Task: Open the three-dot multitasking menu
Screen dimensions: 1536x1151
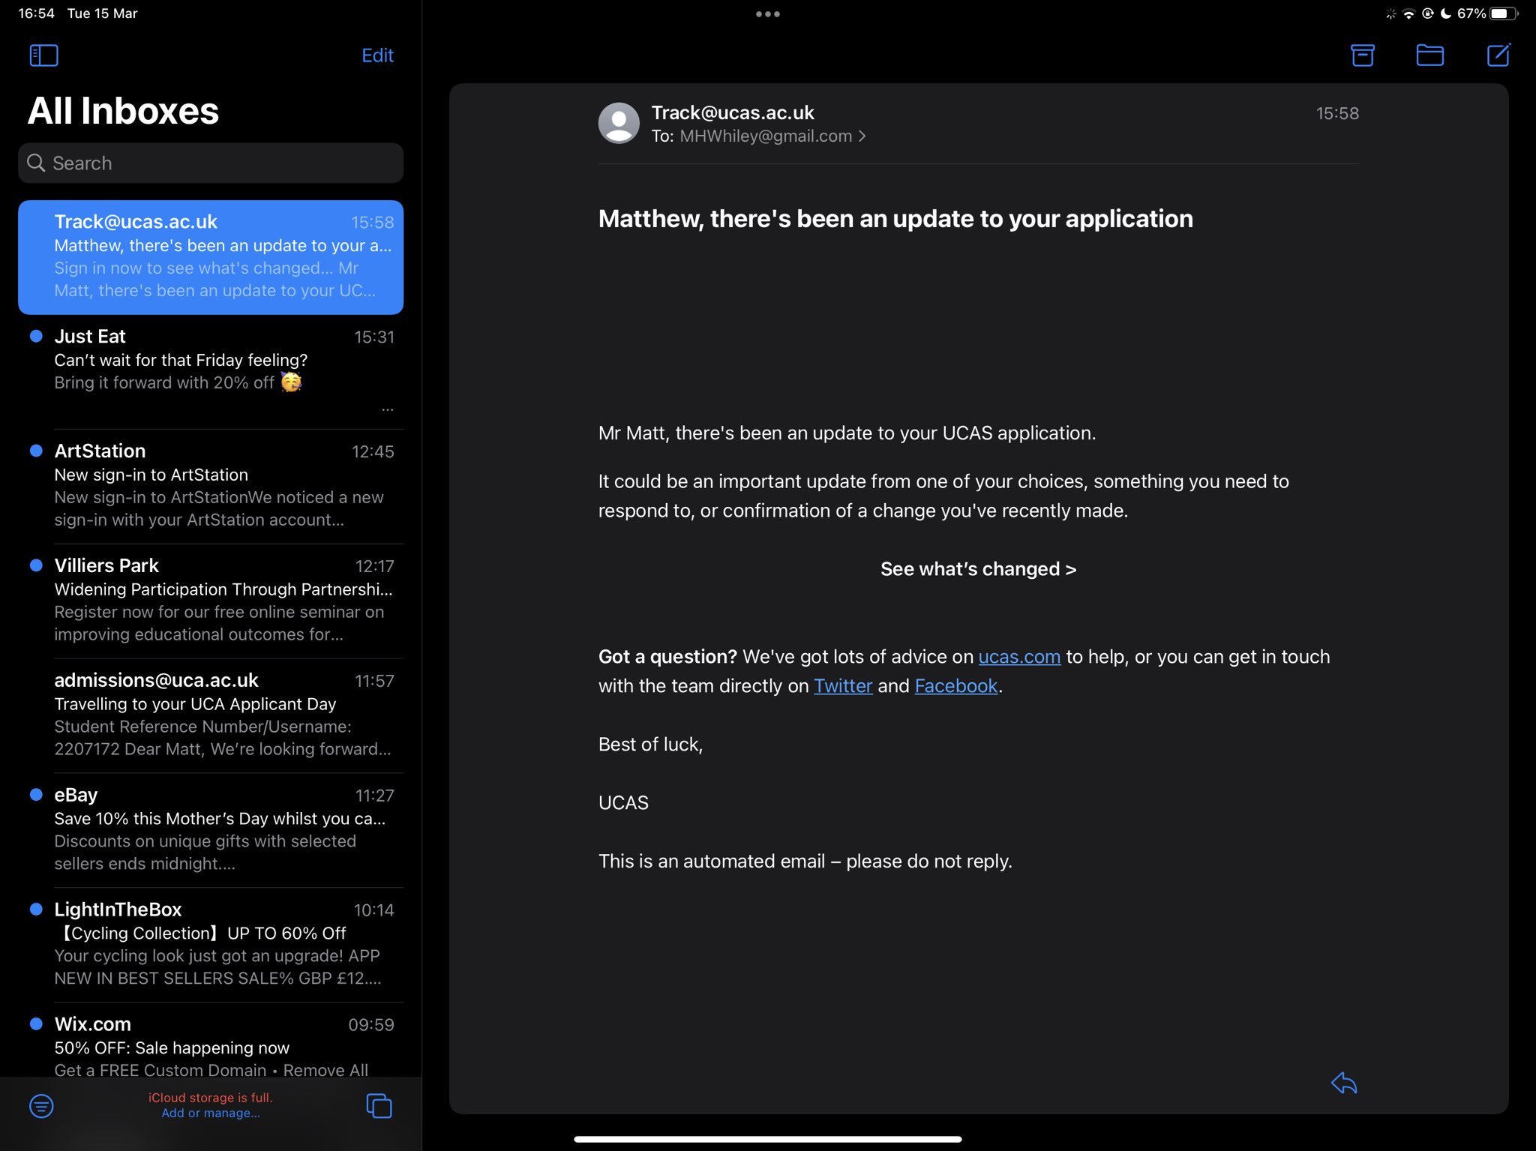Action: [767, 14]
